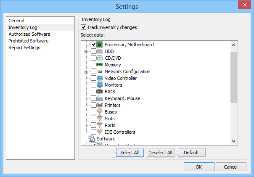Open Authorized Software settings

pos(40,34)
